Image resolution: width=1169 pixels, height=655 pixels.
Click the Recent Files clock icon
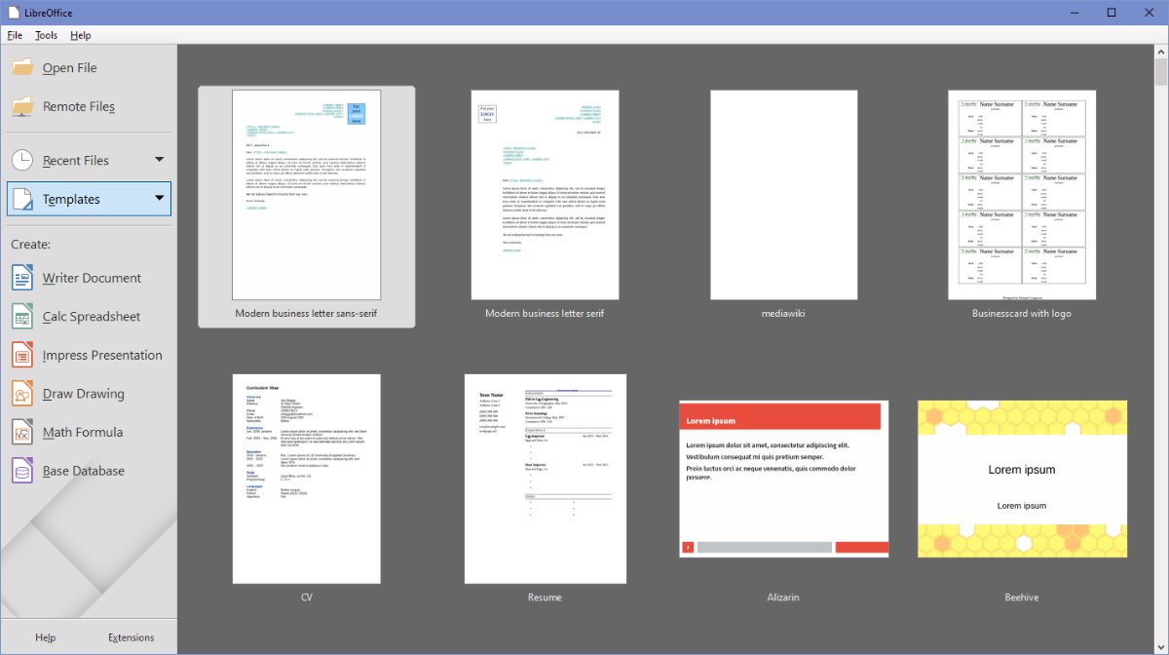click(22, 160)
